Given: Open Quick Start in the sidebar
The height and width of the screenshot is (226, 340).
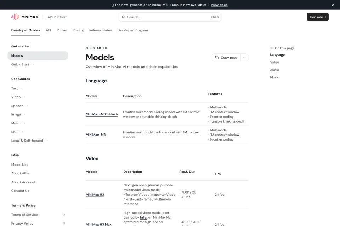Looking at the screenshot, I should (20, 64).
